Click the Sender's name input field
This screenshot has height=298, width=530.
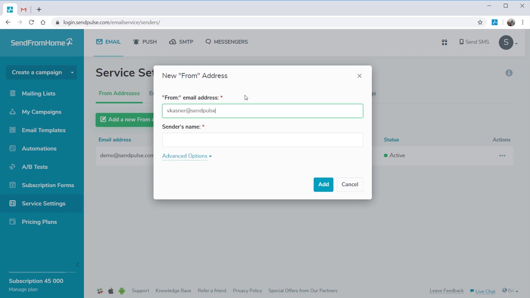263,140
